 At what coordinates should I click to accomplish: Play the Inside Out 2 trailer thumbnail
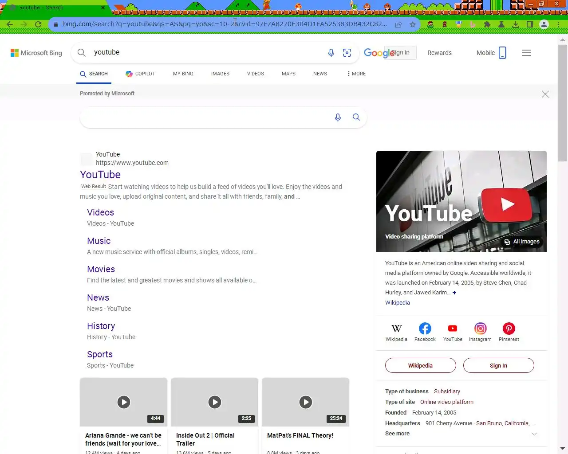[x=214, y=402]
